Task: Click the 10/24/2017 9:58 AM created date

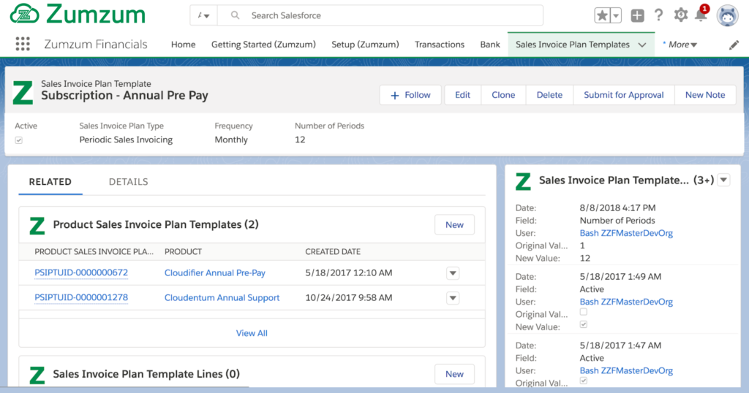Action: pos(349,297)
